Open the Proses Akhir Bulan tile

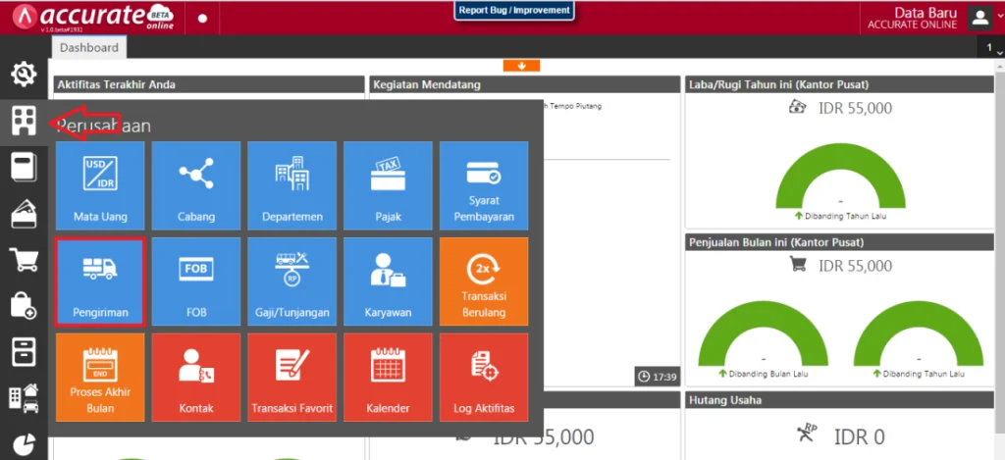coord(100,378)
